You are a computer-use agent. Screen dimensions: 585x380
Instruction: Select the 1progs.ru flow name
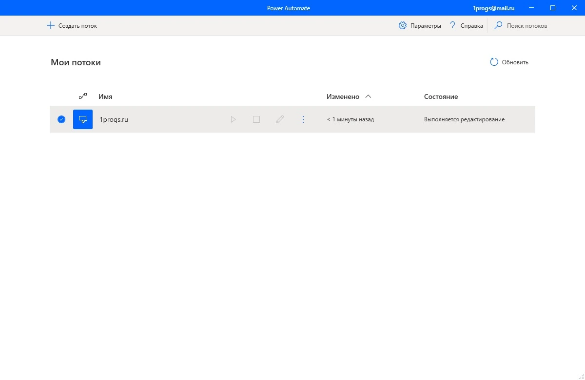(x=114, y=119)
